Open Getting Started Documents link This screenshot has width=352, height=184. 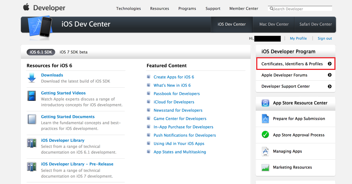pyautogui.click(x=68, y=117)
